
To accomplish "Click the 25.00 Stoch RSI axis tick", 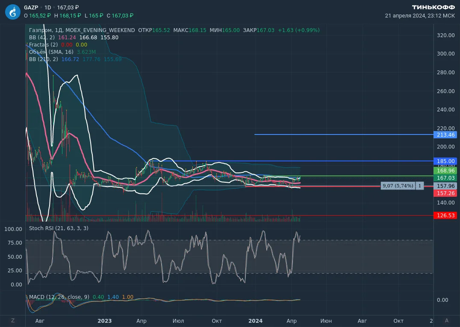I will 15,271.
